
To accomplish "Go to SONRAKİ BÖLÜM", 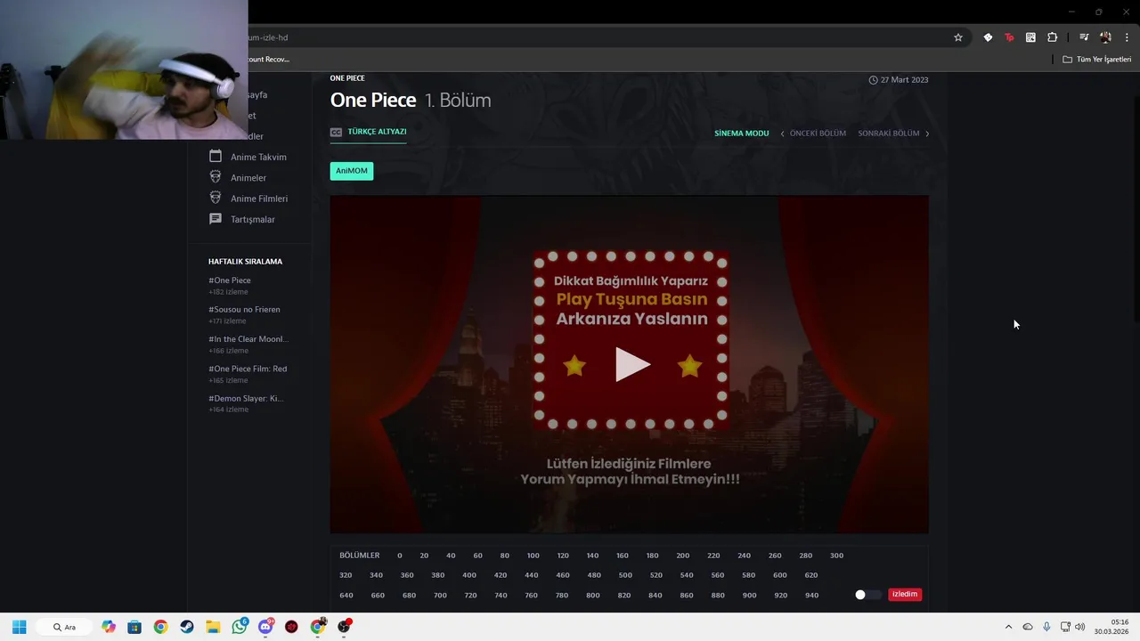I will (889, 134).
